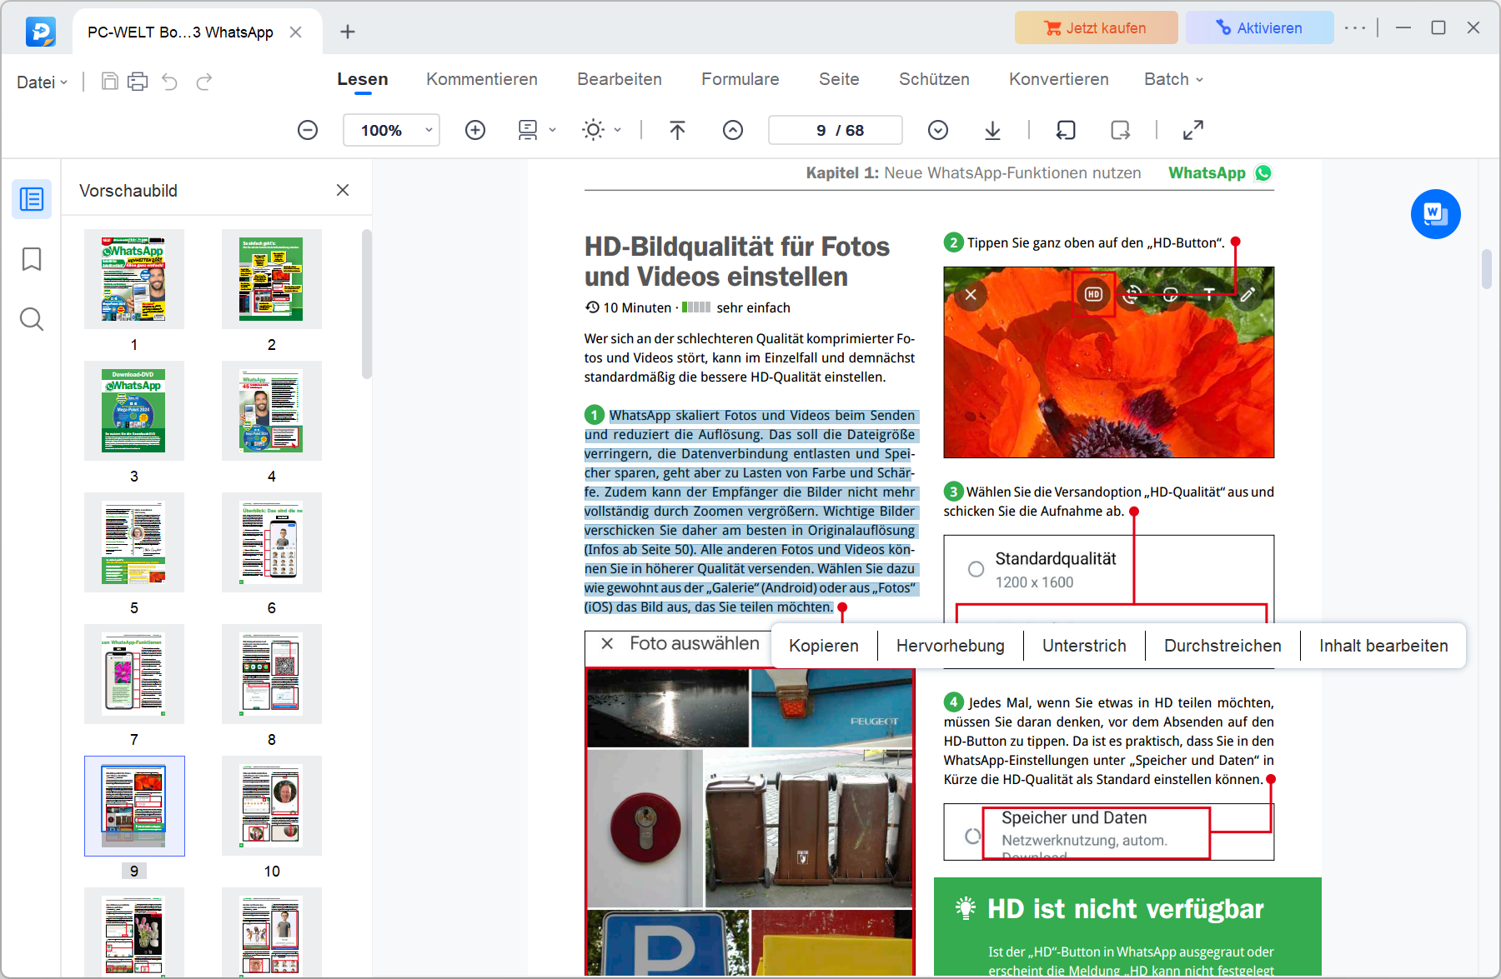Select page 4 thumbnail
The height and width of the screenshot is (979, 1501).
tap(271, 411)
